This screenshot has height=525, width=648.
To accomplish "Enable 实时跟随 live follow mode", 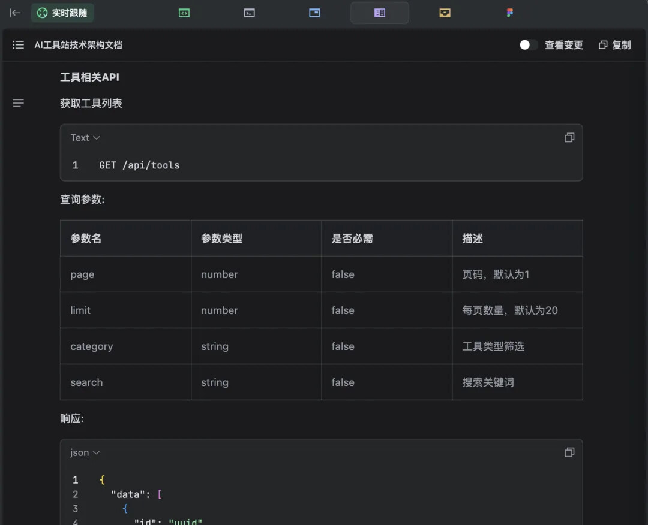I will coord(62,13).
